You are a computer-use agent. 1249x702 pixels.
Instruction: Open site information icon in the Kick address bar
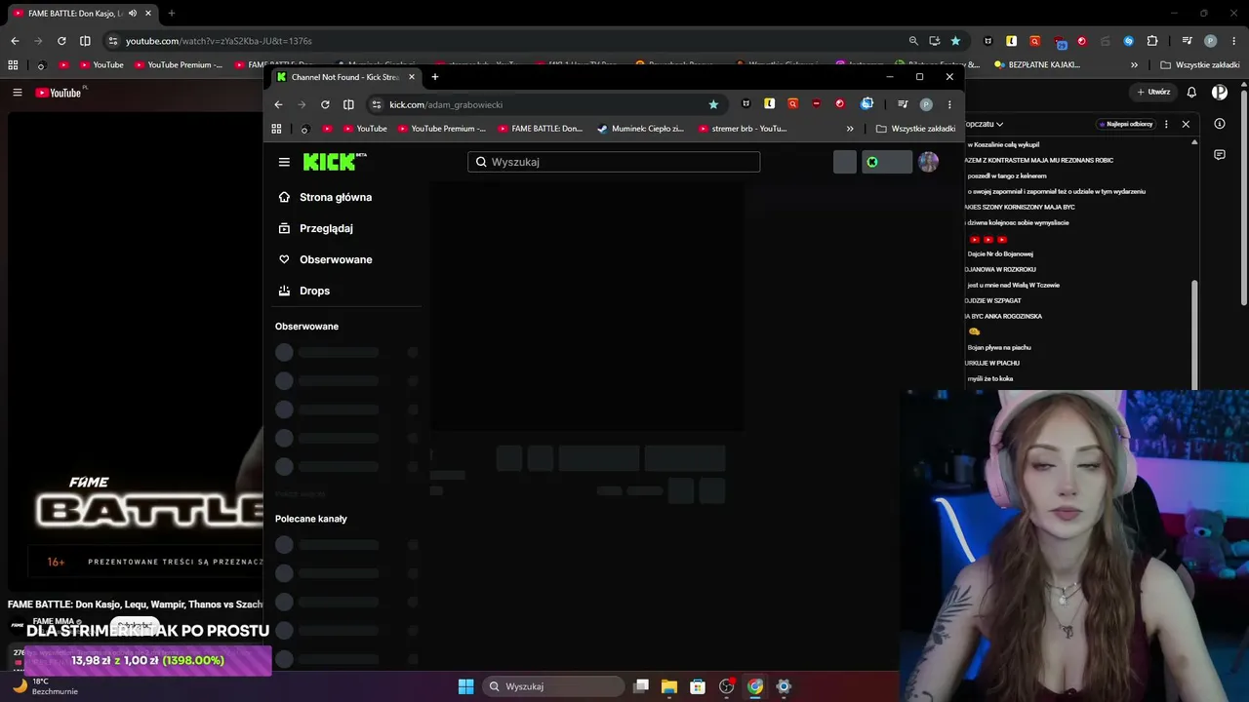[x=377, y=104]
